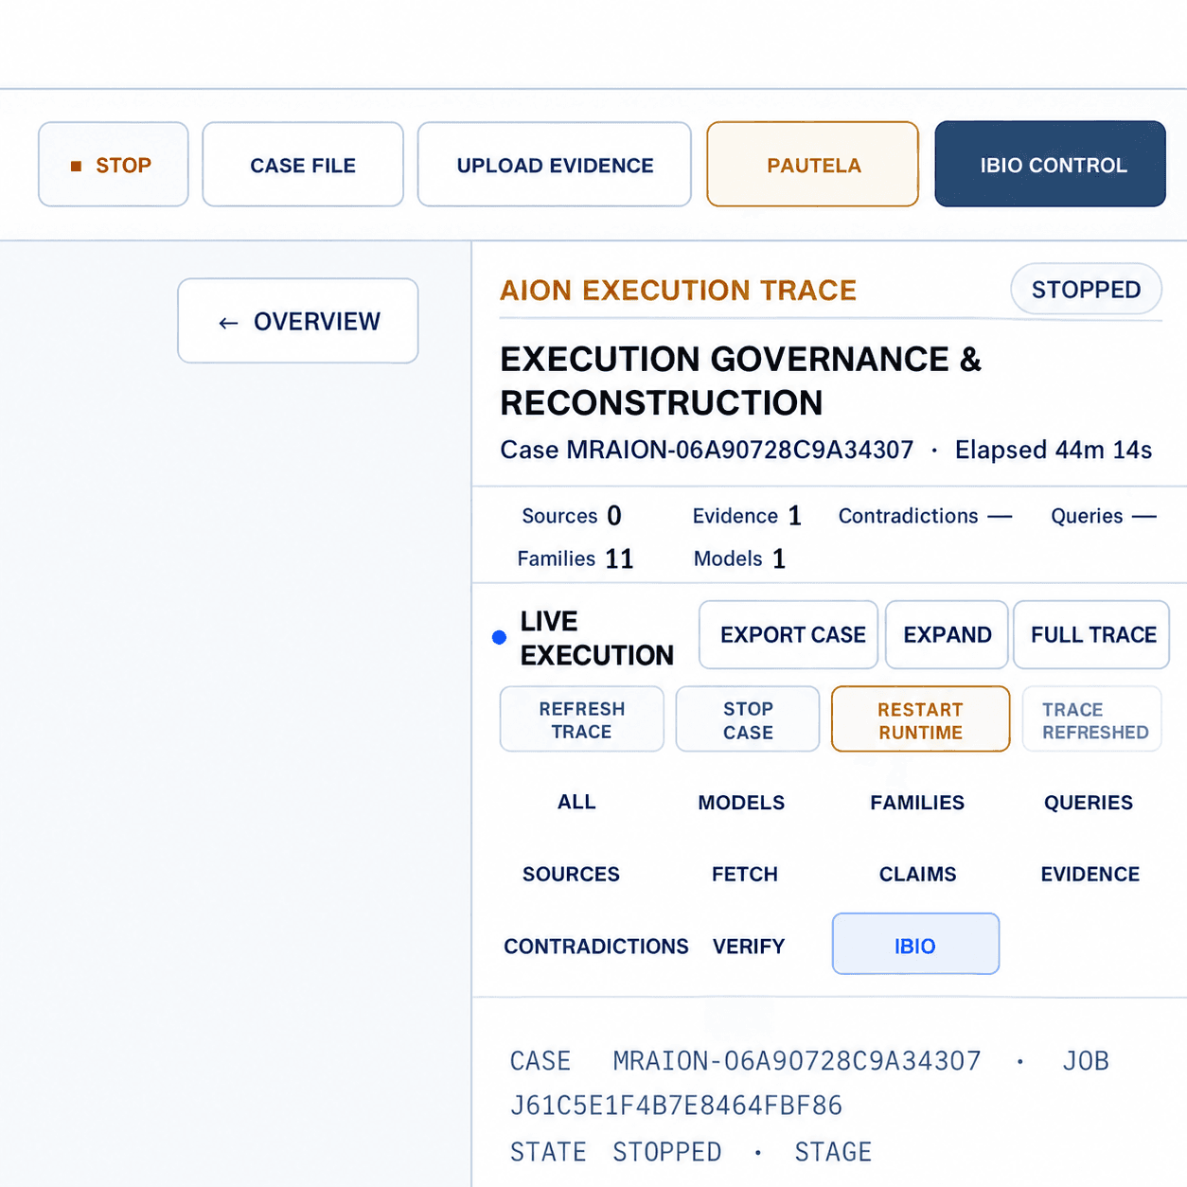Click the blue live execution dot
Viewport: 1187px width, 1187px height.
[x=500, y=638]
